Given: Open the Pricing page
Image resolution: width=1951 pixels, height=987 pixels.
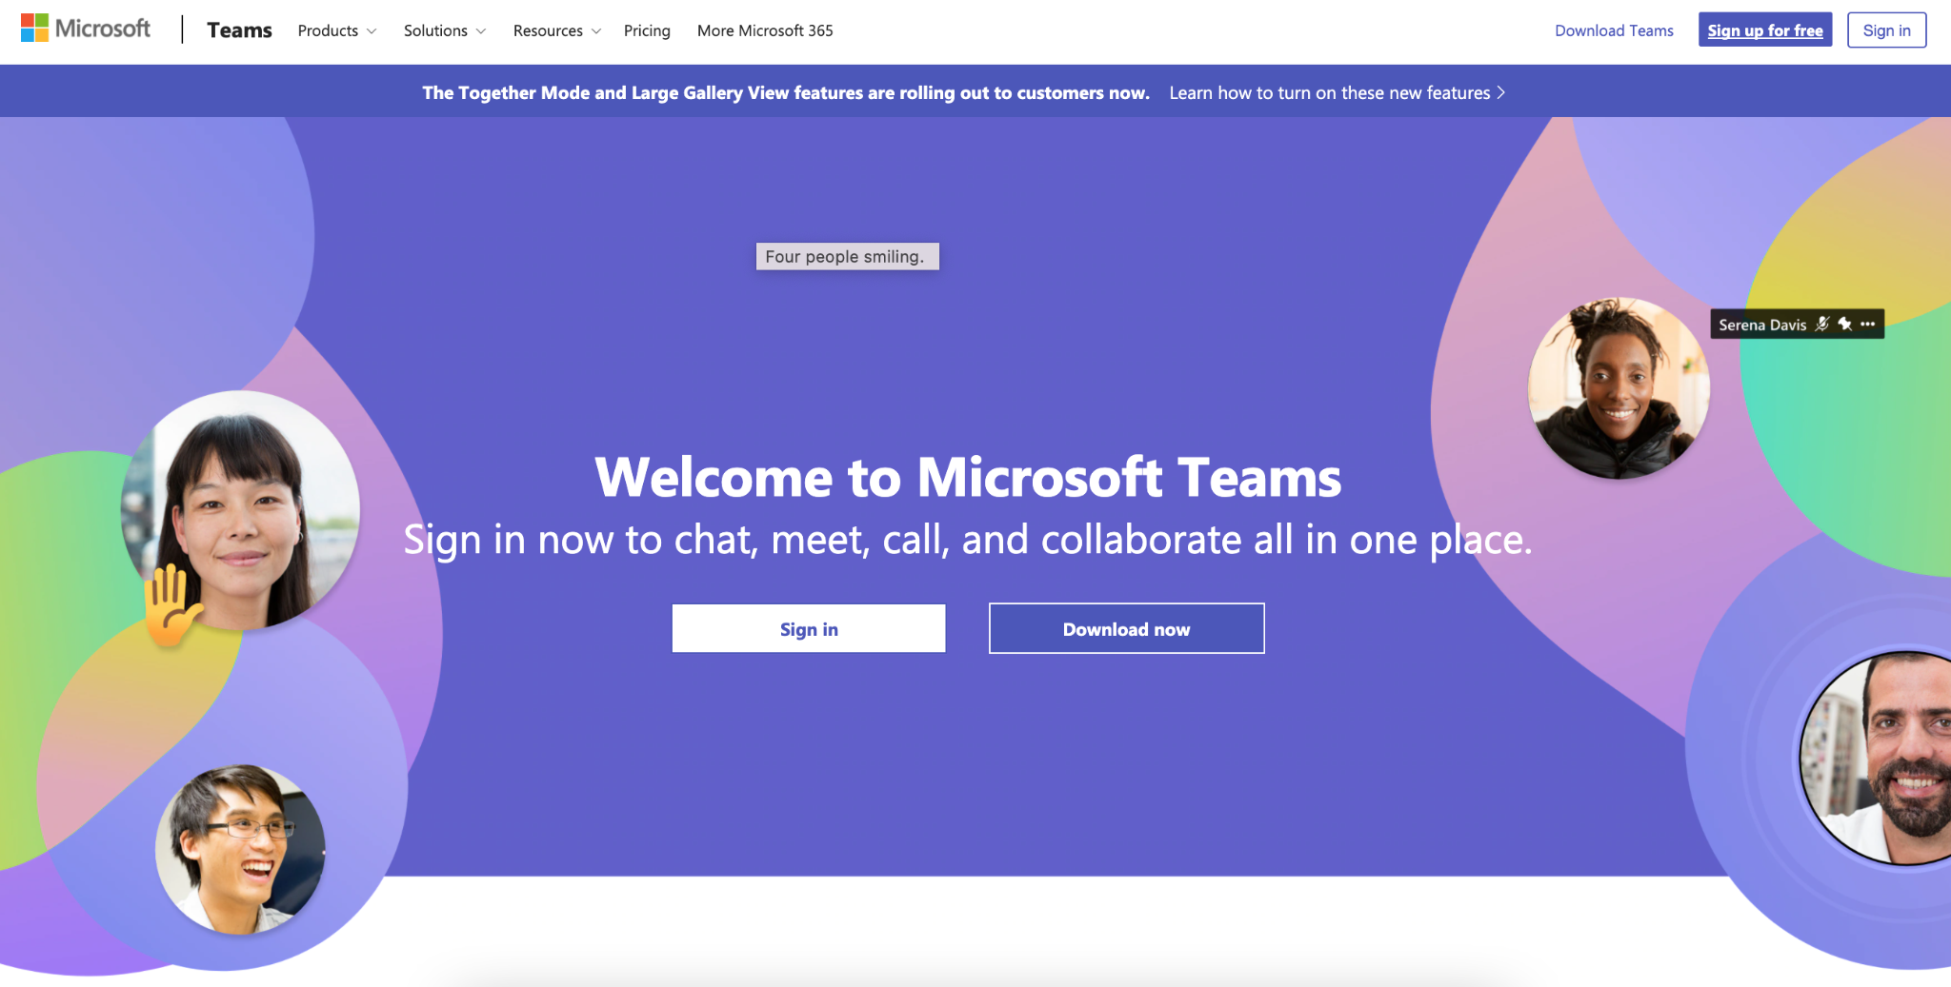Looking at the screenshot, I should click(x=647, y=30).
